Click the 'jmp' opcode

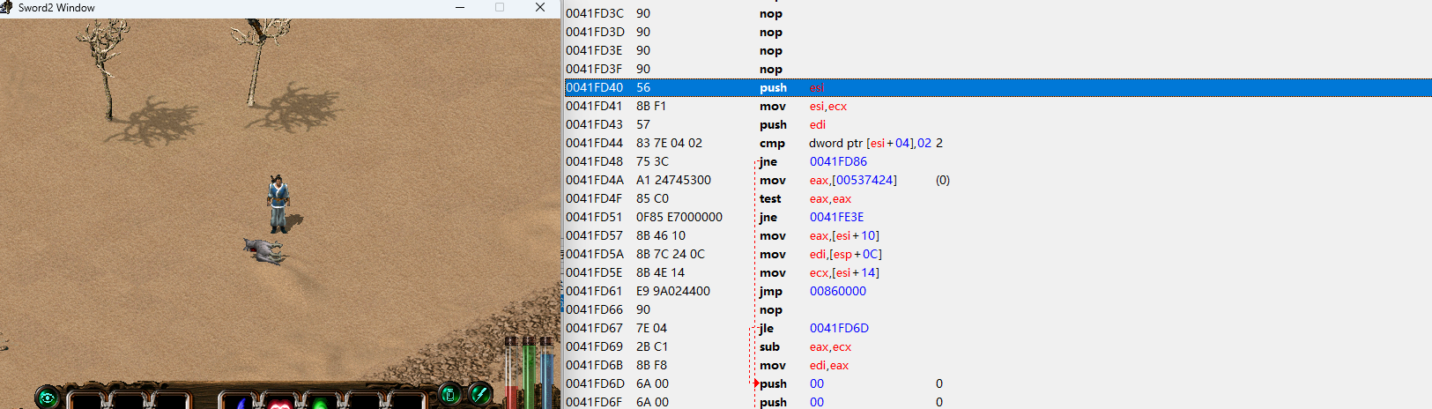click(771, 291)
